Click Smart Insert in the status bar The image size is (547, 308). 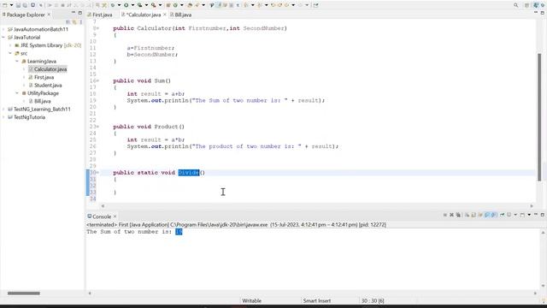click(x=317, y=300)
